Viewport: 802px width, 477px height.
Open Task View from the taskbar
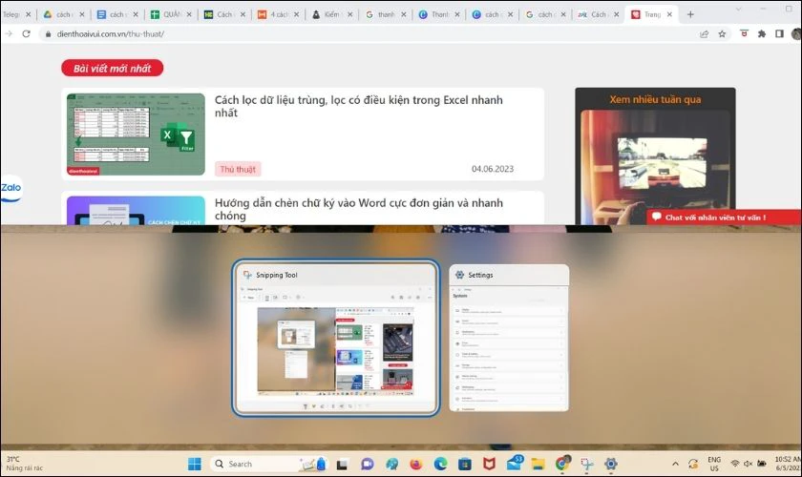[x=342, y=465]
